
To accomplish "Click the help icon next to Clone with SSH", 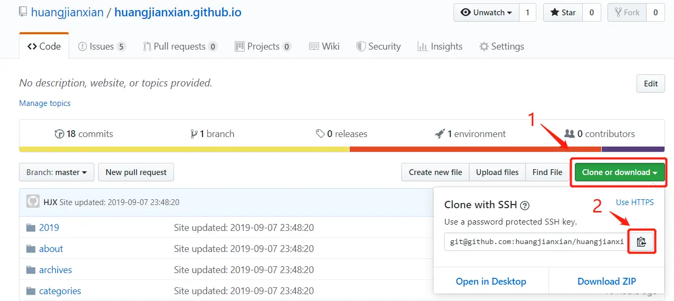I will click(525, 206).
